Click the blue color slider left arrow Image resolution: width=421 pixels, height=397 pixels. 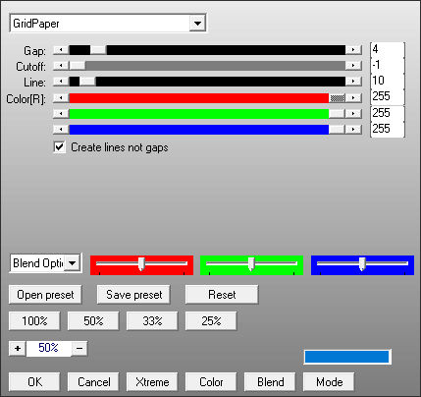coord(61,129)
